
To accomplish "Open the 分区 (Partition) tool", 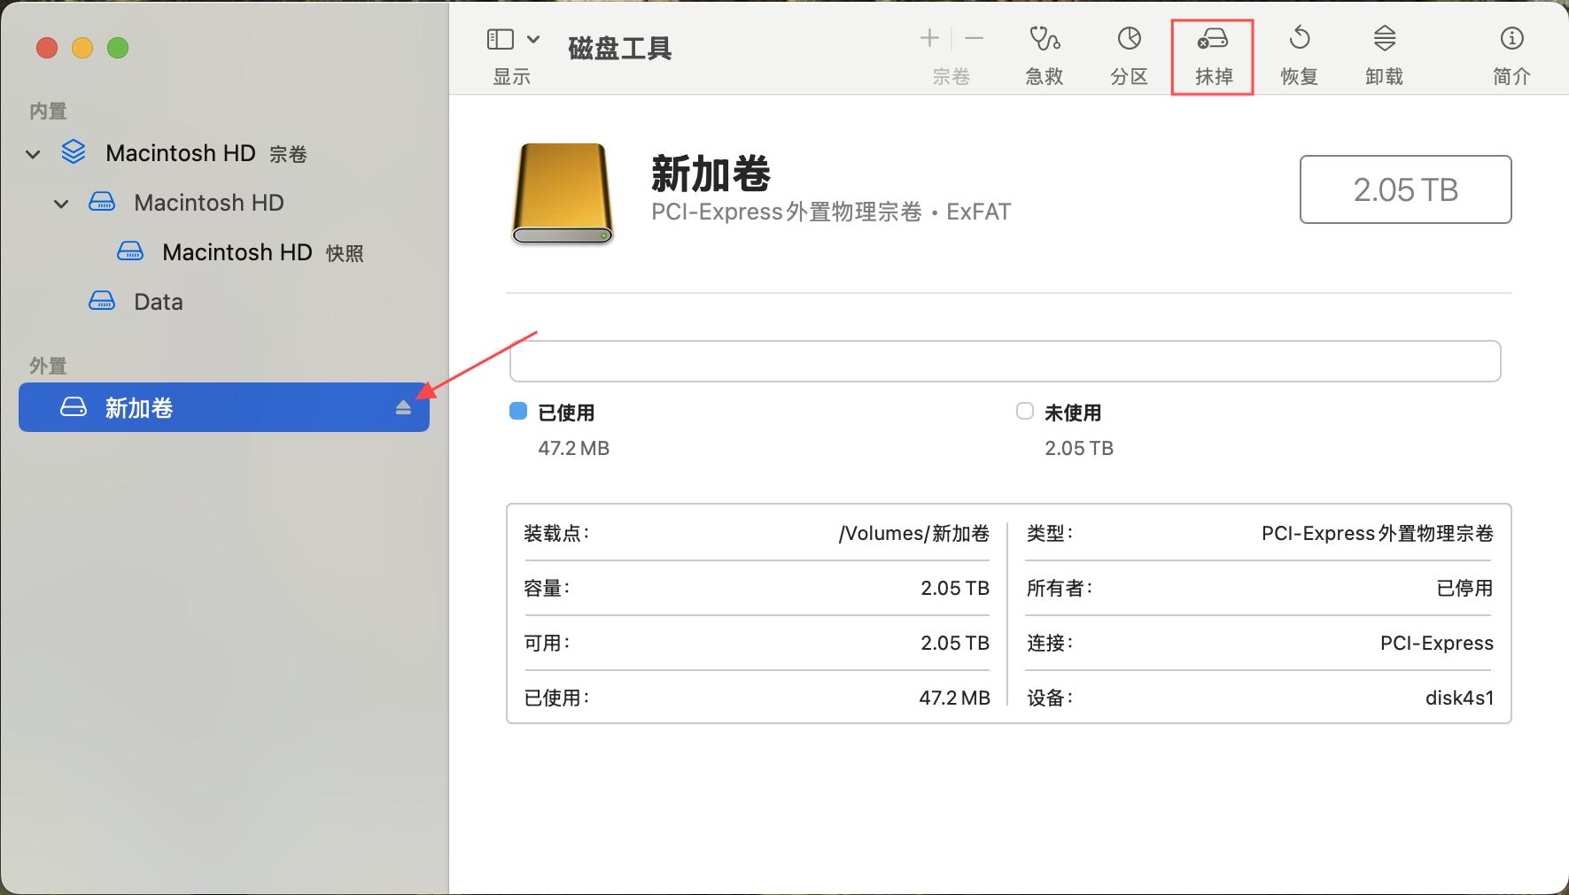I will point(1129,53).
